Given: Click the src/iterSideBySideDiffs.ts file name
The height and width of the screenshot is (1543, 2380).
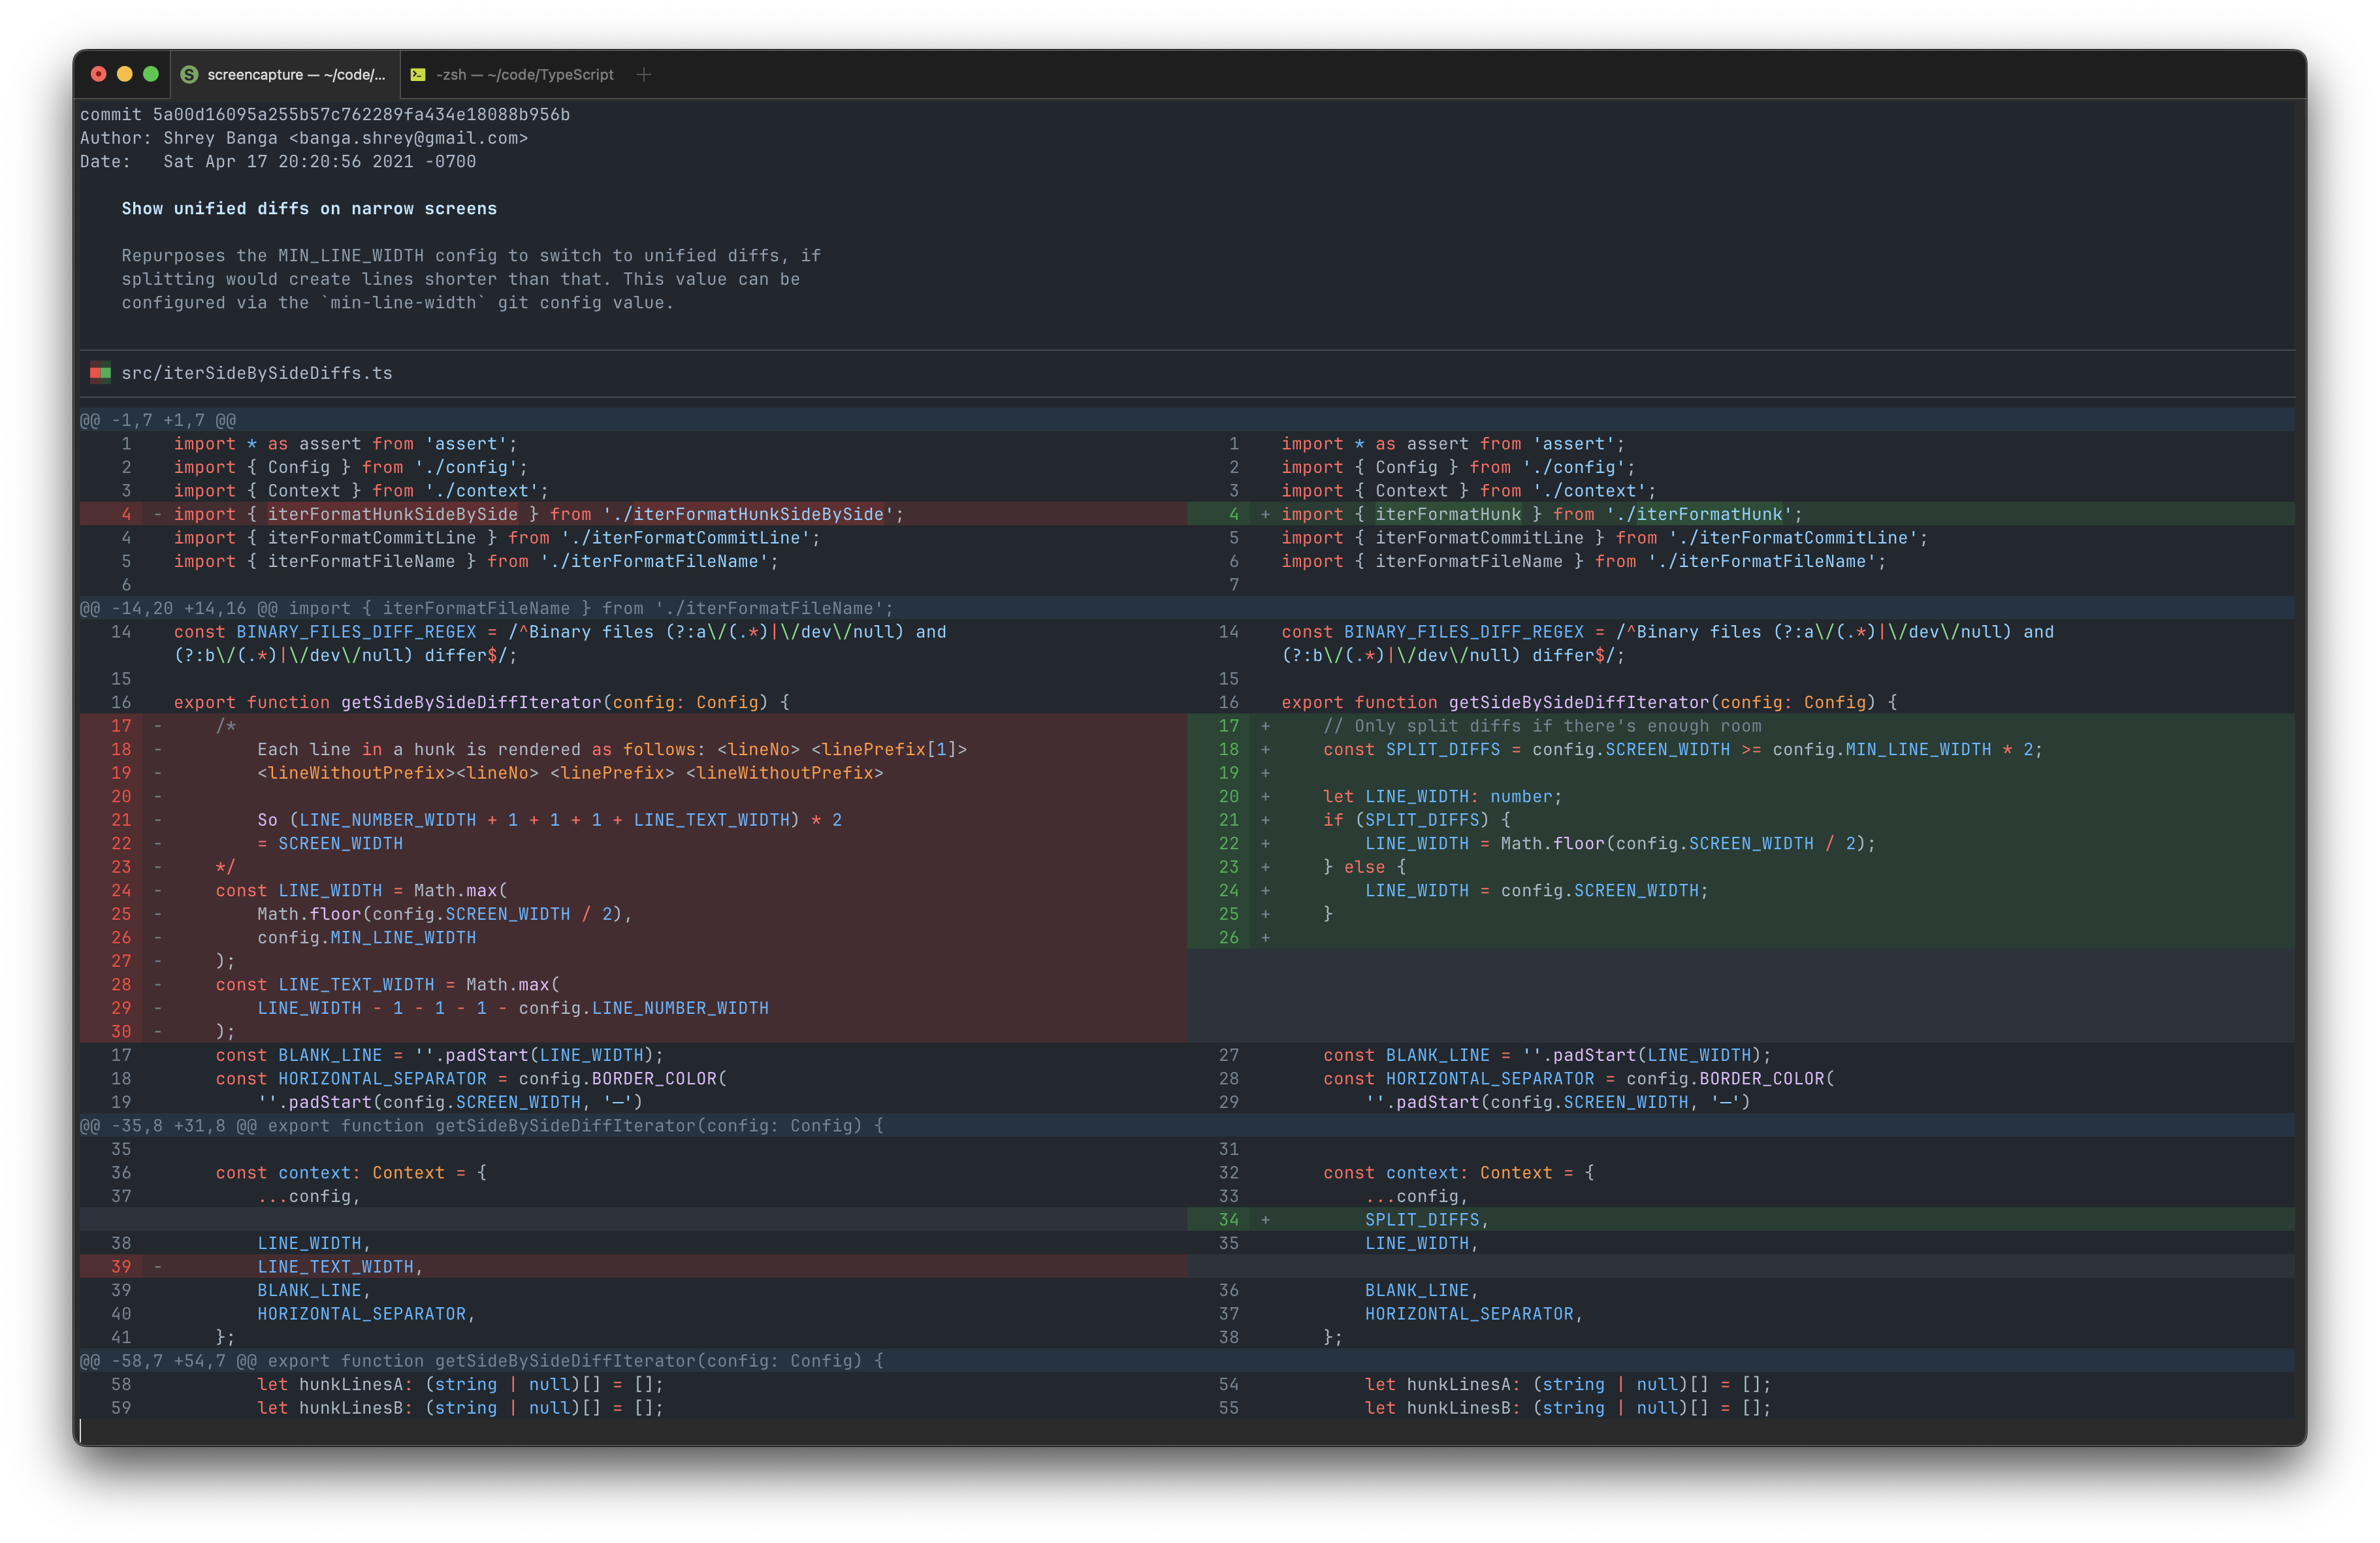Looking at the screenshot, I should click(x=257, y=373).
